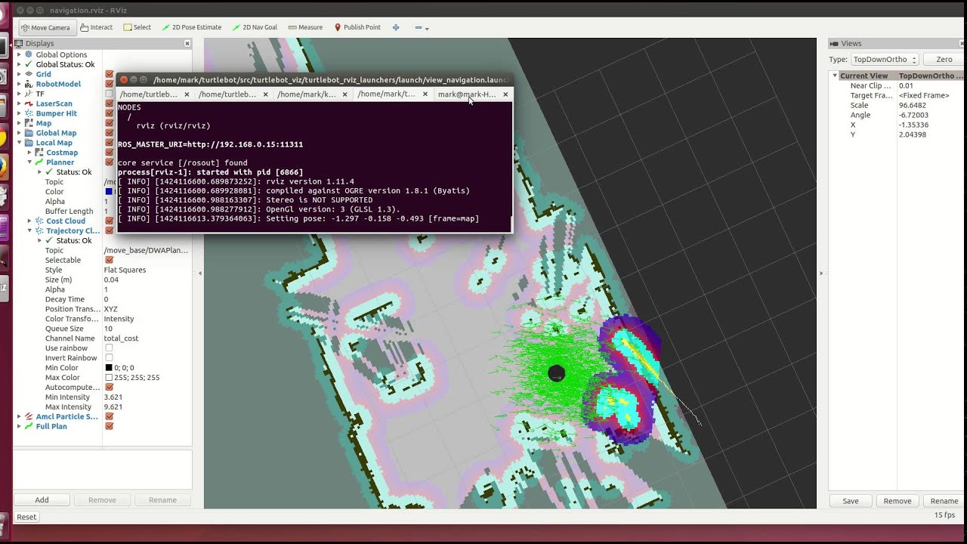Click the Planner path icon

[x=39, y=162]
